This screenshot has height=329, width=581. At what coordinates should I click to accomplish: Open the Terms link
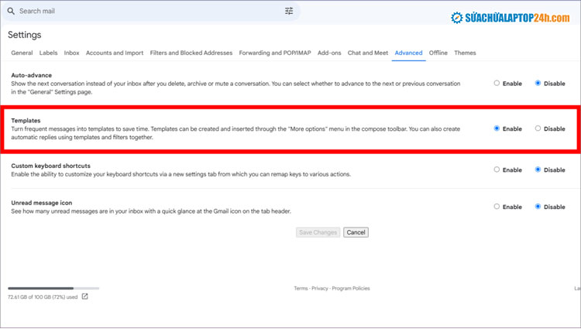[x=301, y=288]
